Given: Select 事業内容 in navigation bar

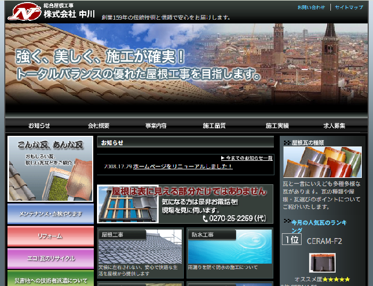Looking at the screenshot, I should click(156, 126).
